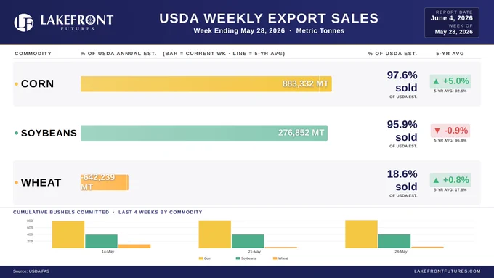Click the yellow Corn legend swatch
The width and height of the screenshot is (494, 278).
click(201, 258)
